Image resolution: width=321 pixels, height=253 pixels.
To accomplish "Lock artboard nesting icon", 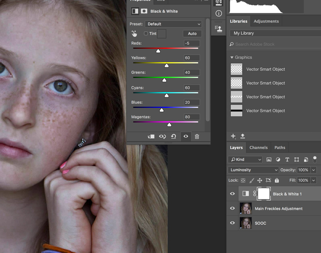I will [x=268, y=180].
